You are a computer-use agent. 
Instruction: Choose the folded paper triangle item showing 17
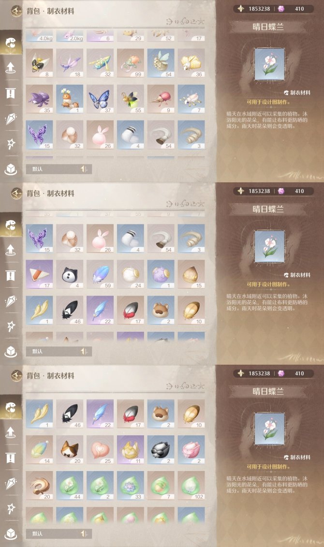39,274
